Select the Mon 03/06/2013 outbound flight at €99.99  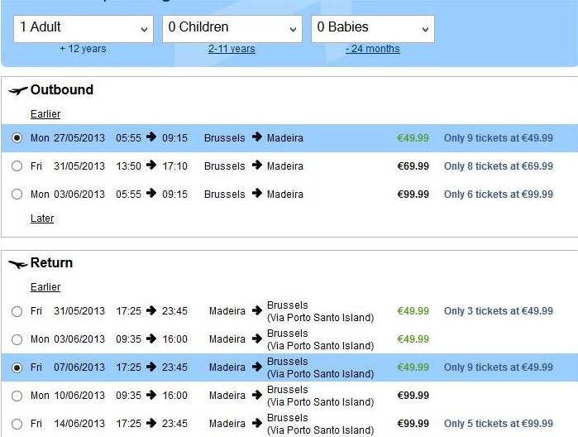click(17, 194)
